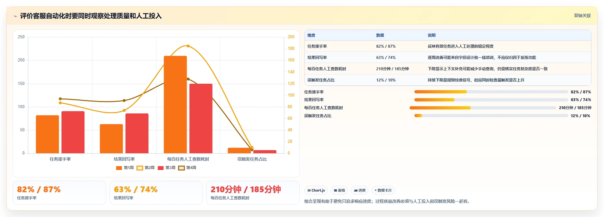Click the square icon on the 表格 chip
Image resolution: width=604 pixels, height=217 pixels.
coord(335,191)
